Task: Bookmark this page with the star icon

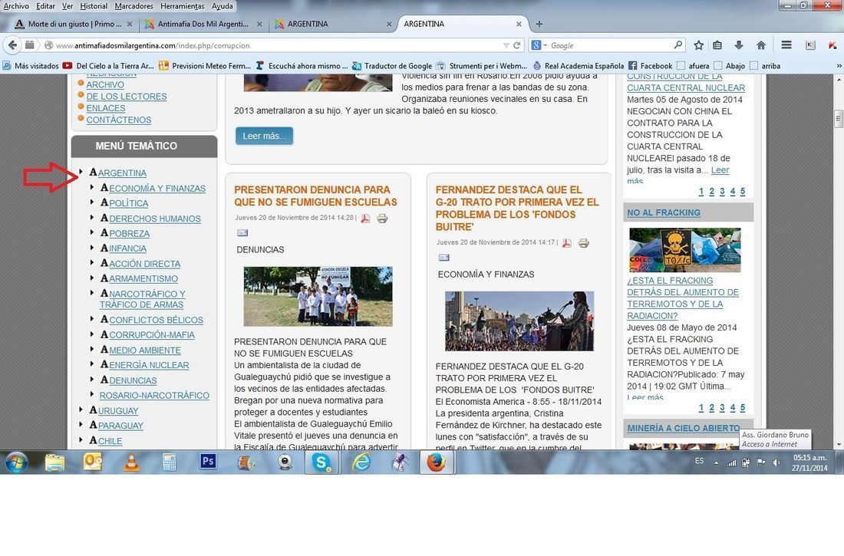Action: coord(699,45)
